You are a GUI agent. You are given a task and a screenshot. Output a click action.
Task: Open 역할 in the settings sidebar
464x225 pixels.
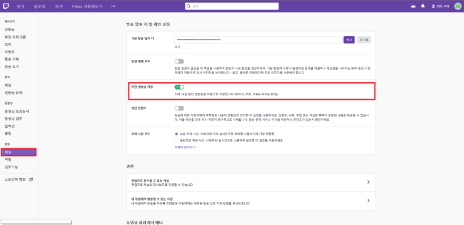[x=8, y=160]
